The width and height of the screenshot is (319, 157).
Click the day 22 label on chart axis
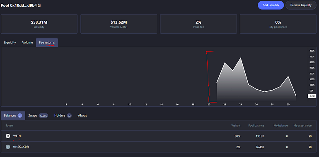225,104
